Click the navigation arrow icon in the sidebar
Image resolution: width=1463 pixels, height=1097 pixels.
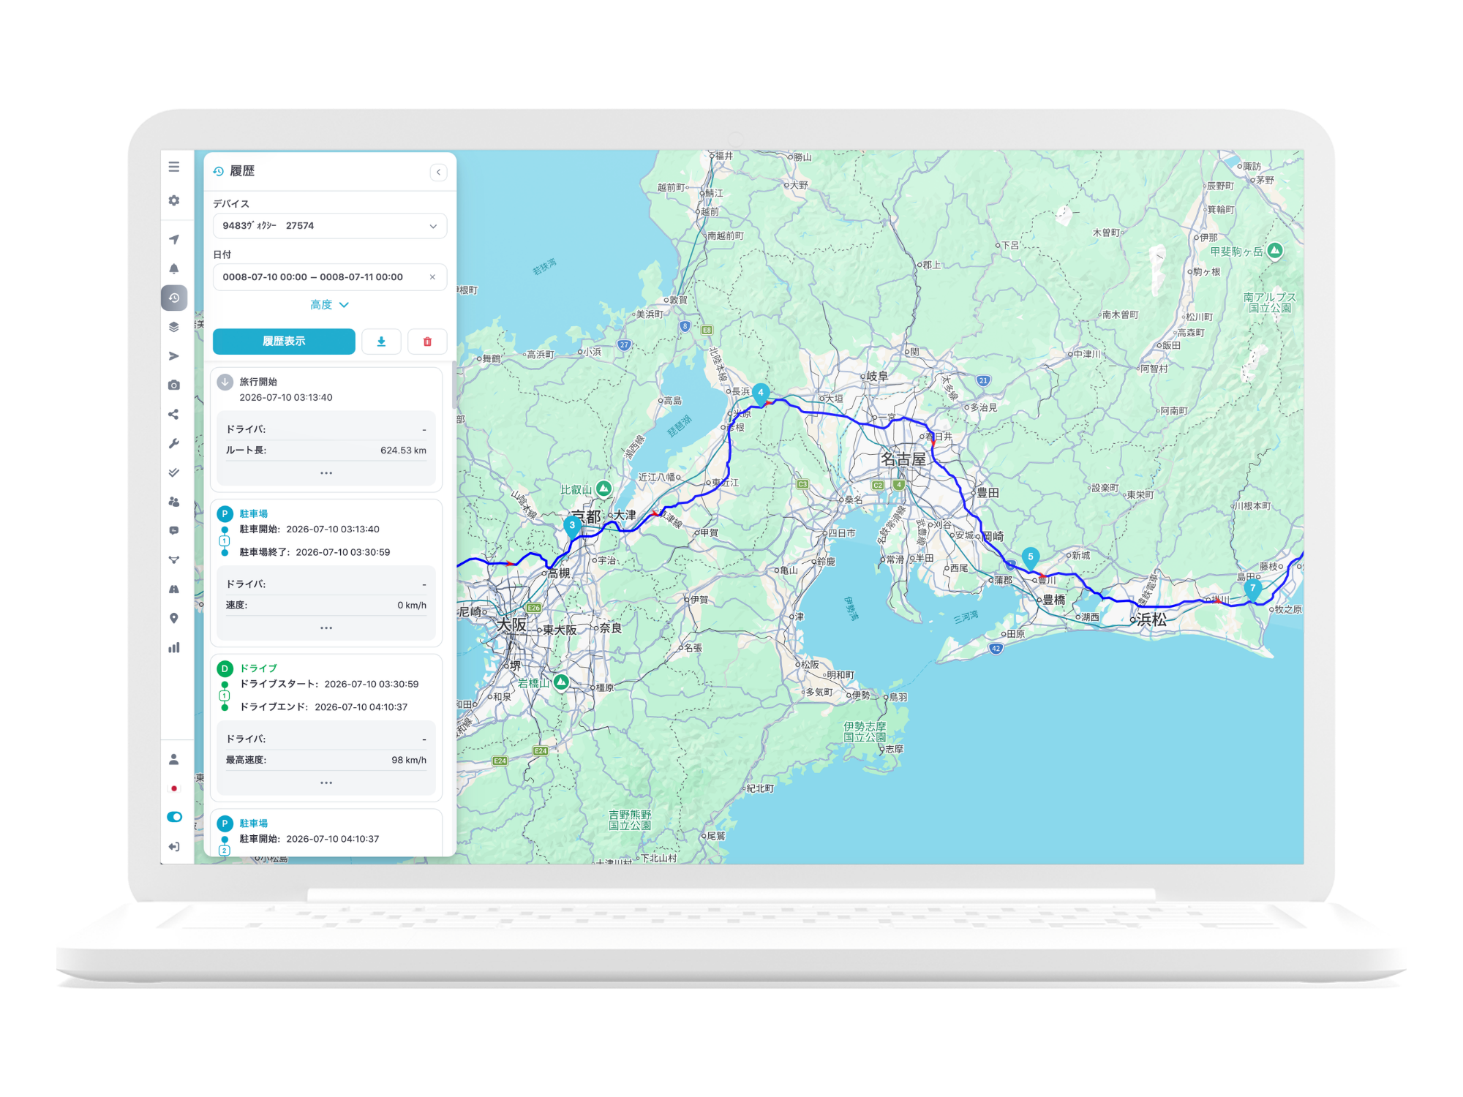point(174,239)
